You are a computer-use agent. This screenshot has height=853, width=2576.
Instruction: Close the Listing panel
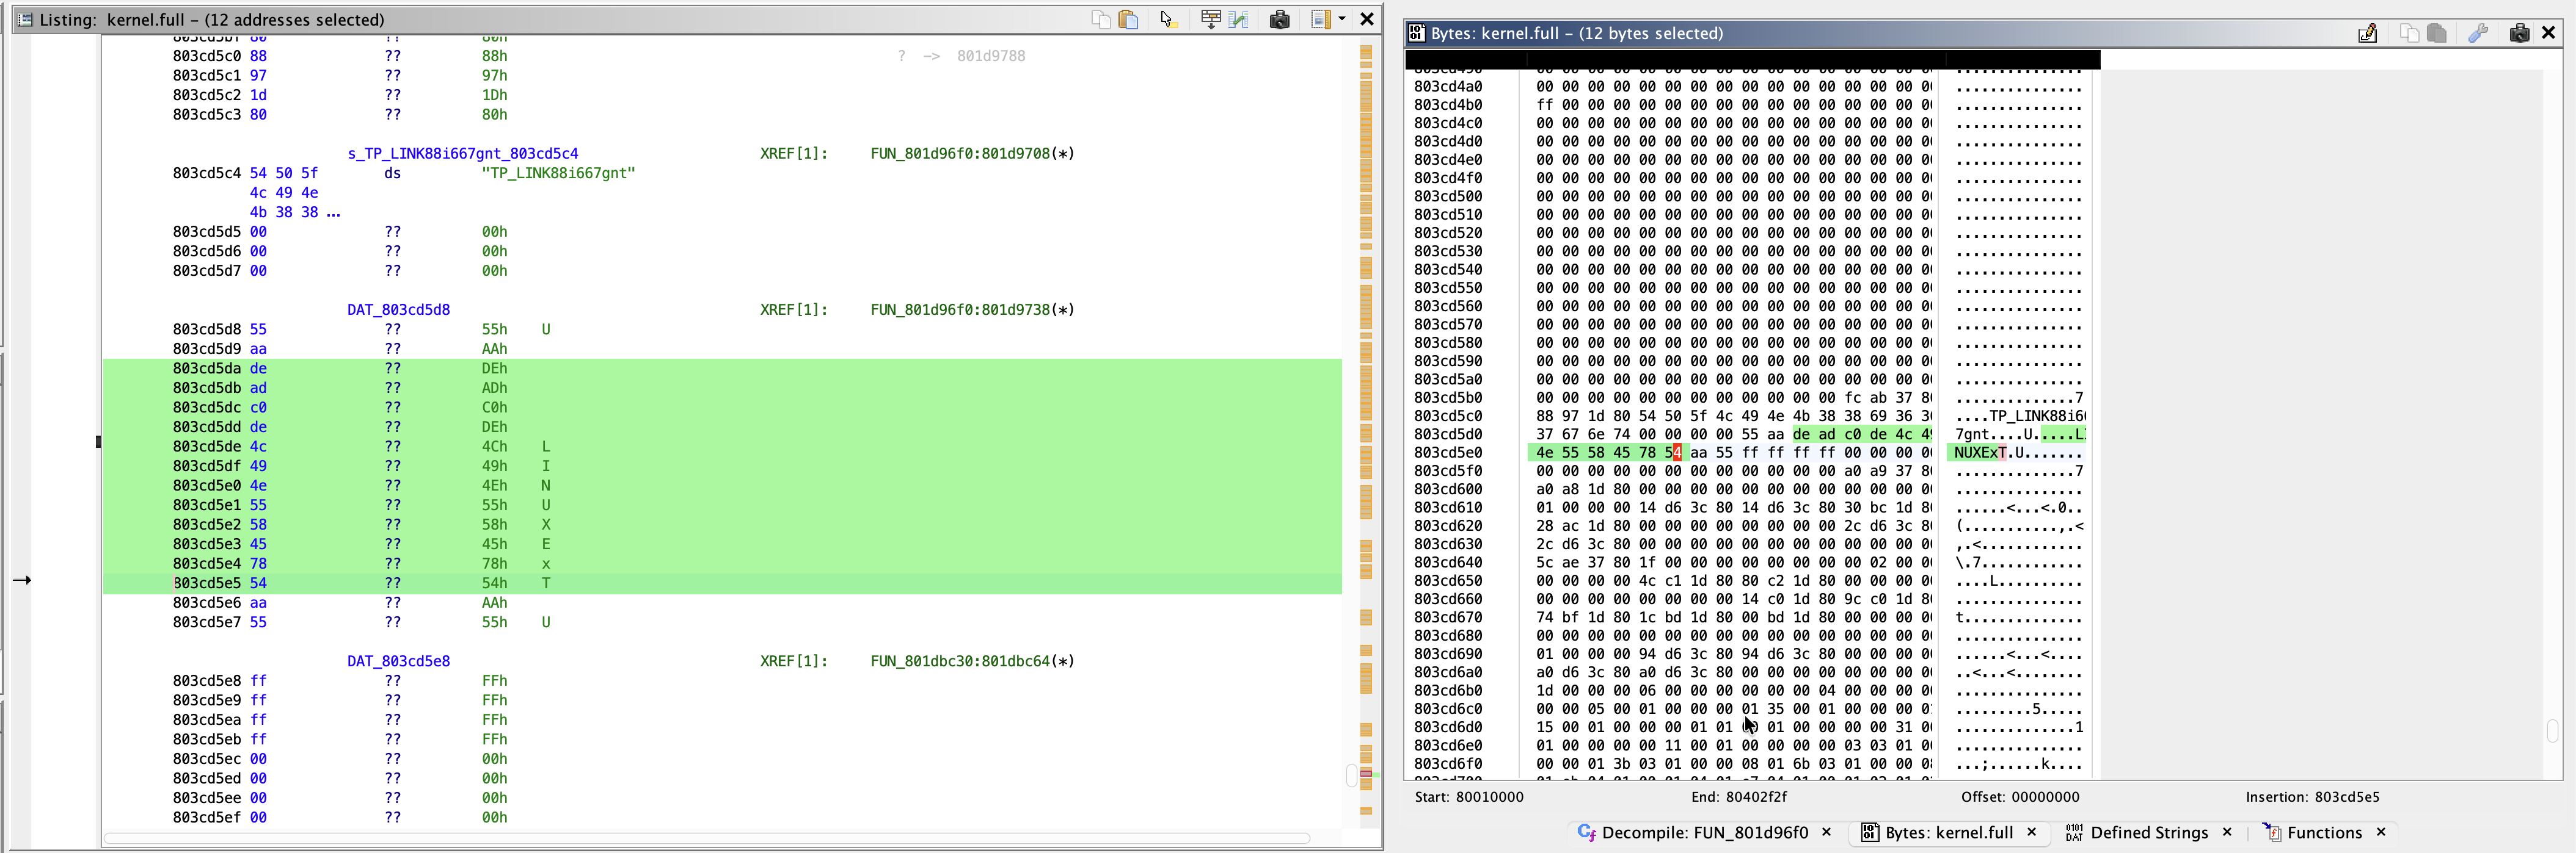1367,19
